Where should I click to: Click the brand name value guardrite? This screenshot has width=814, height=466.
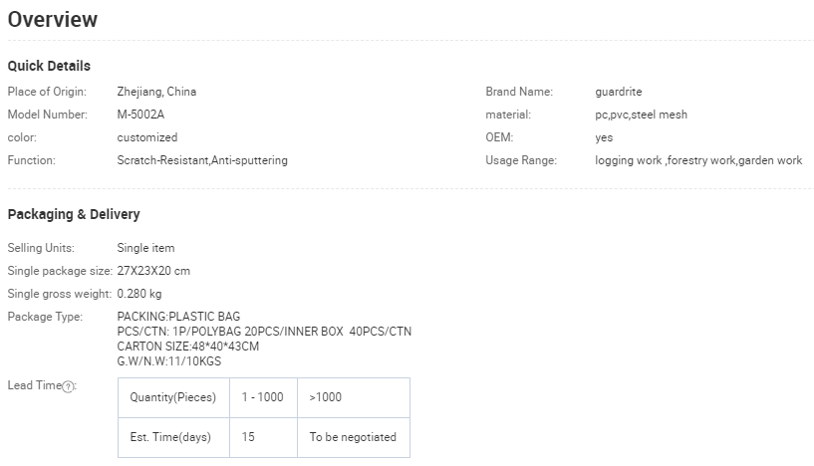coord(619,92)
